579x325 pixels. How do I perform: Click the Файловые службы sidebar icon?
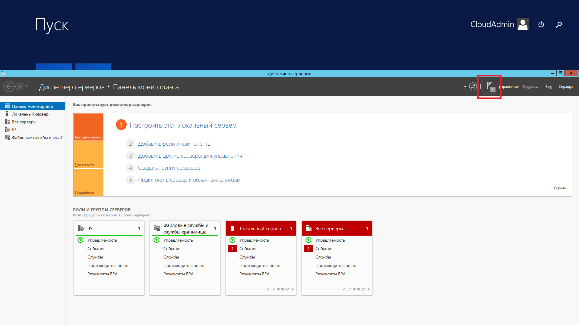coord(7,137)
